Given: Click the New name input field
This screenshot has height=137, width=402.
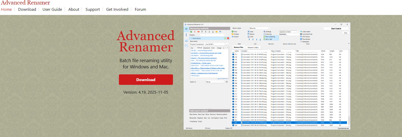Looking at the screenshot, I should [x=207, y=44].
